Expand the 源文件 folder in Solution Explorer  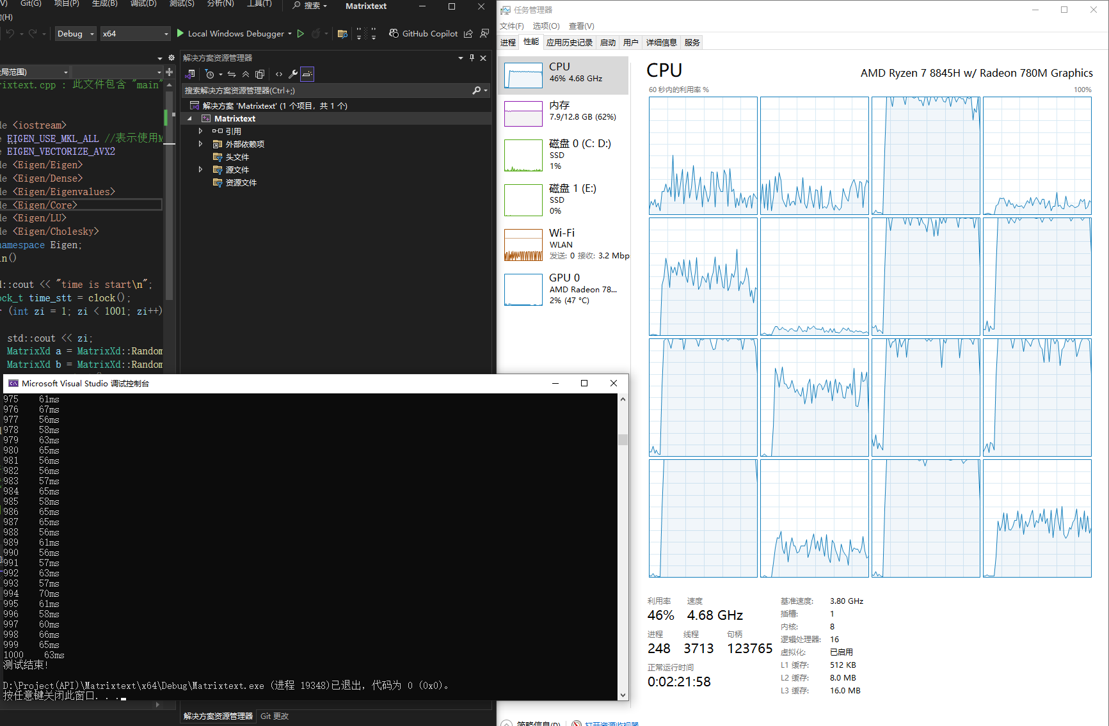[200, 170]
